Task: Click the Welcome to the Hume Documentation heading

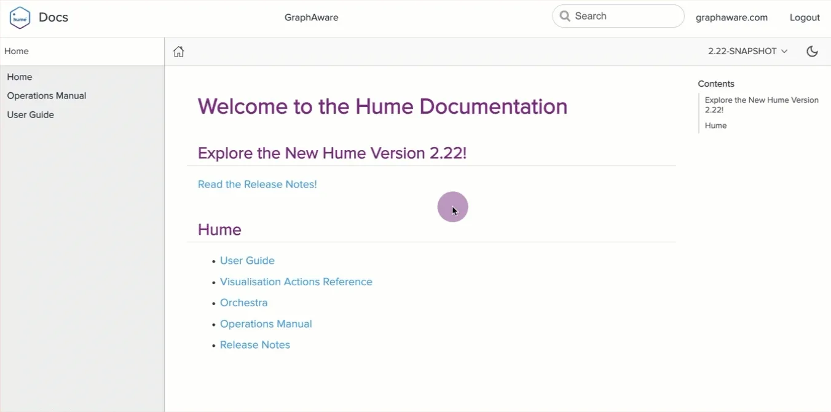Action: [382, 106]
